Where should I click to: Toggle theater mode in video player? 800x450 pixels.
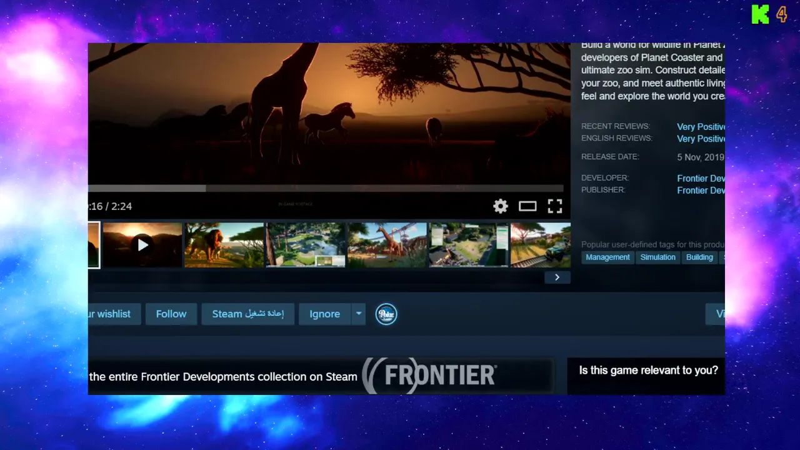527,206
